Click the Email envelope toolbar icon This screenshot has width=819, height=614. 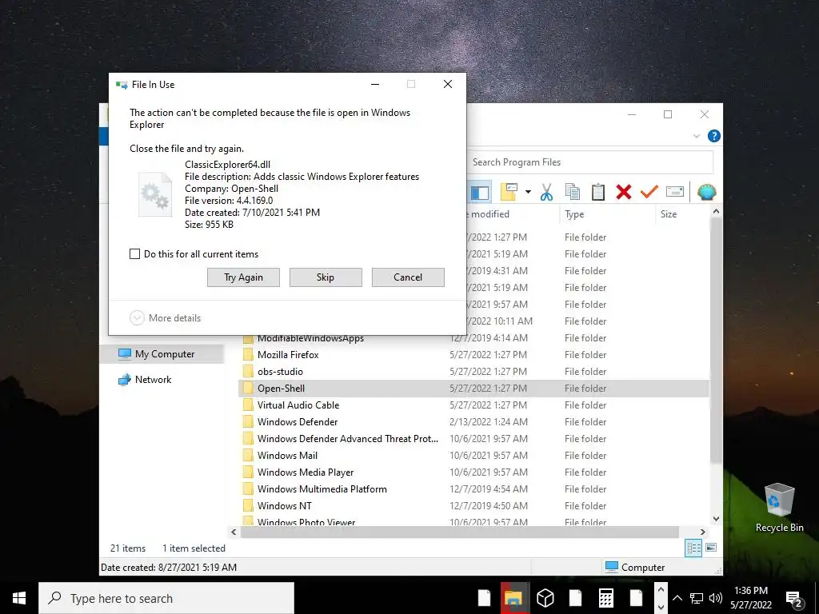point(675,192)
